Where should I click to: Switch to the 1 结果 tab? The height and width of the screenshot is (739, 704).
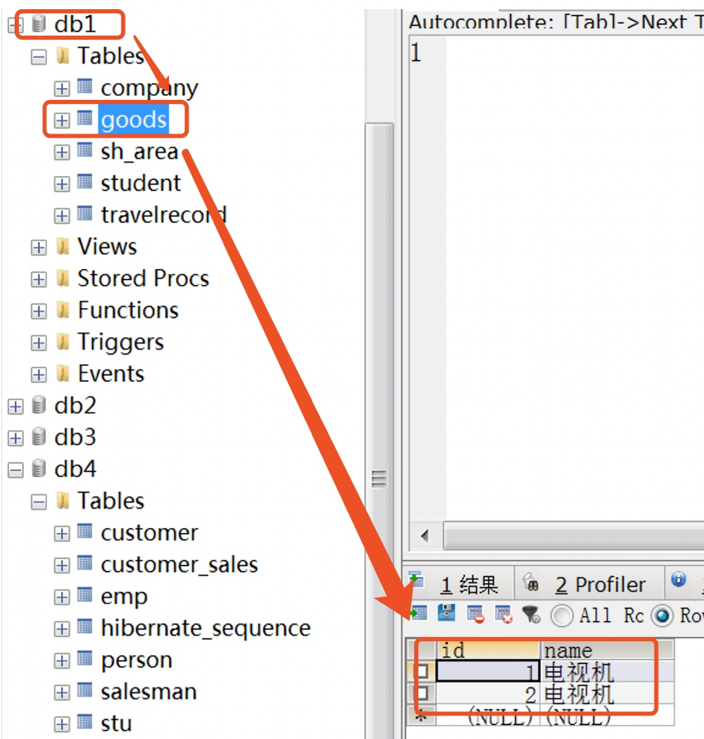(x=460, y=584)
